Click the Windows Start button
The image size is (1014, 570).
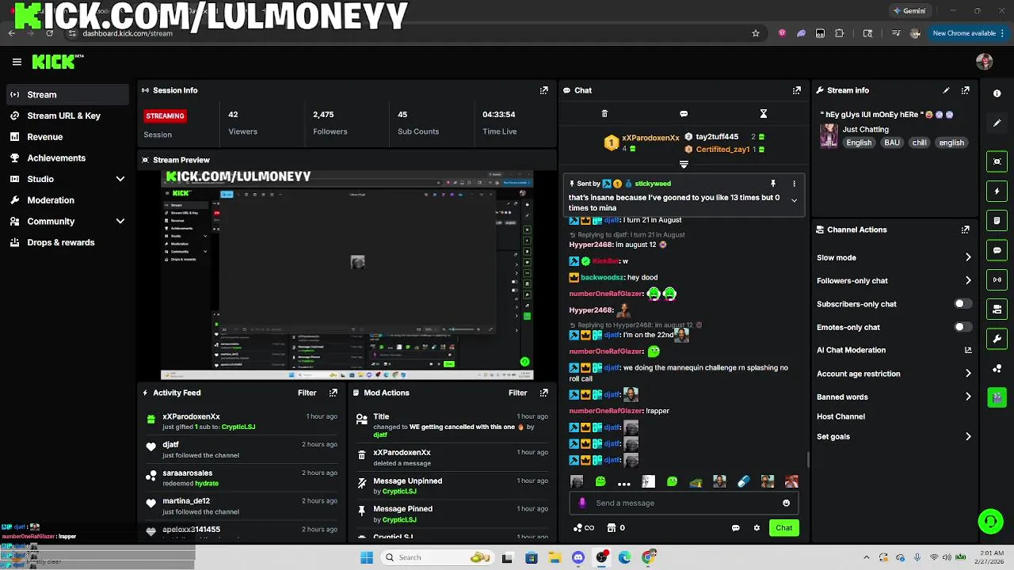click(366, 557)
